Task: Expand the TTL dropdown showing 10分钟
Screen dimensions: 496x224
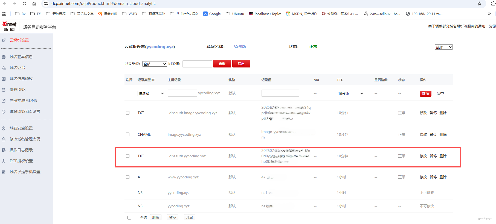Action: (350, 93)
